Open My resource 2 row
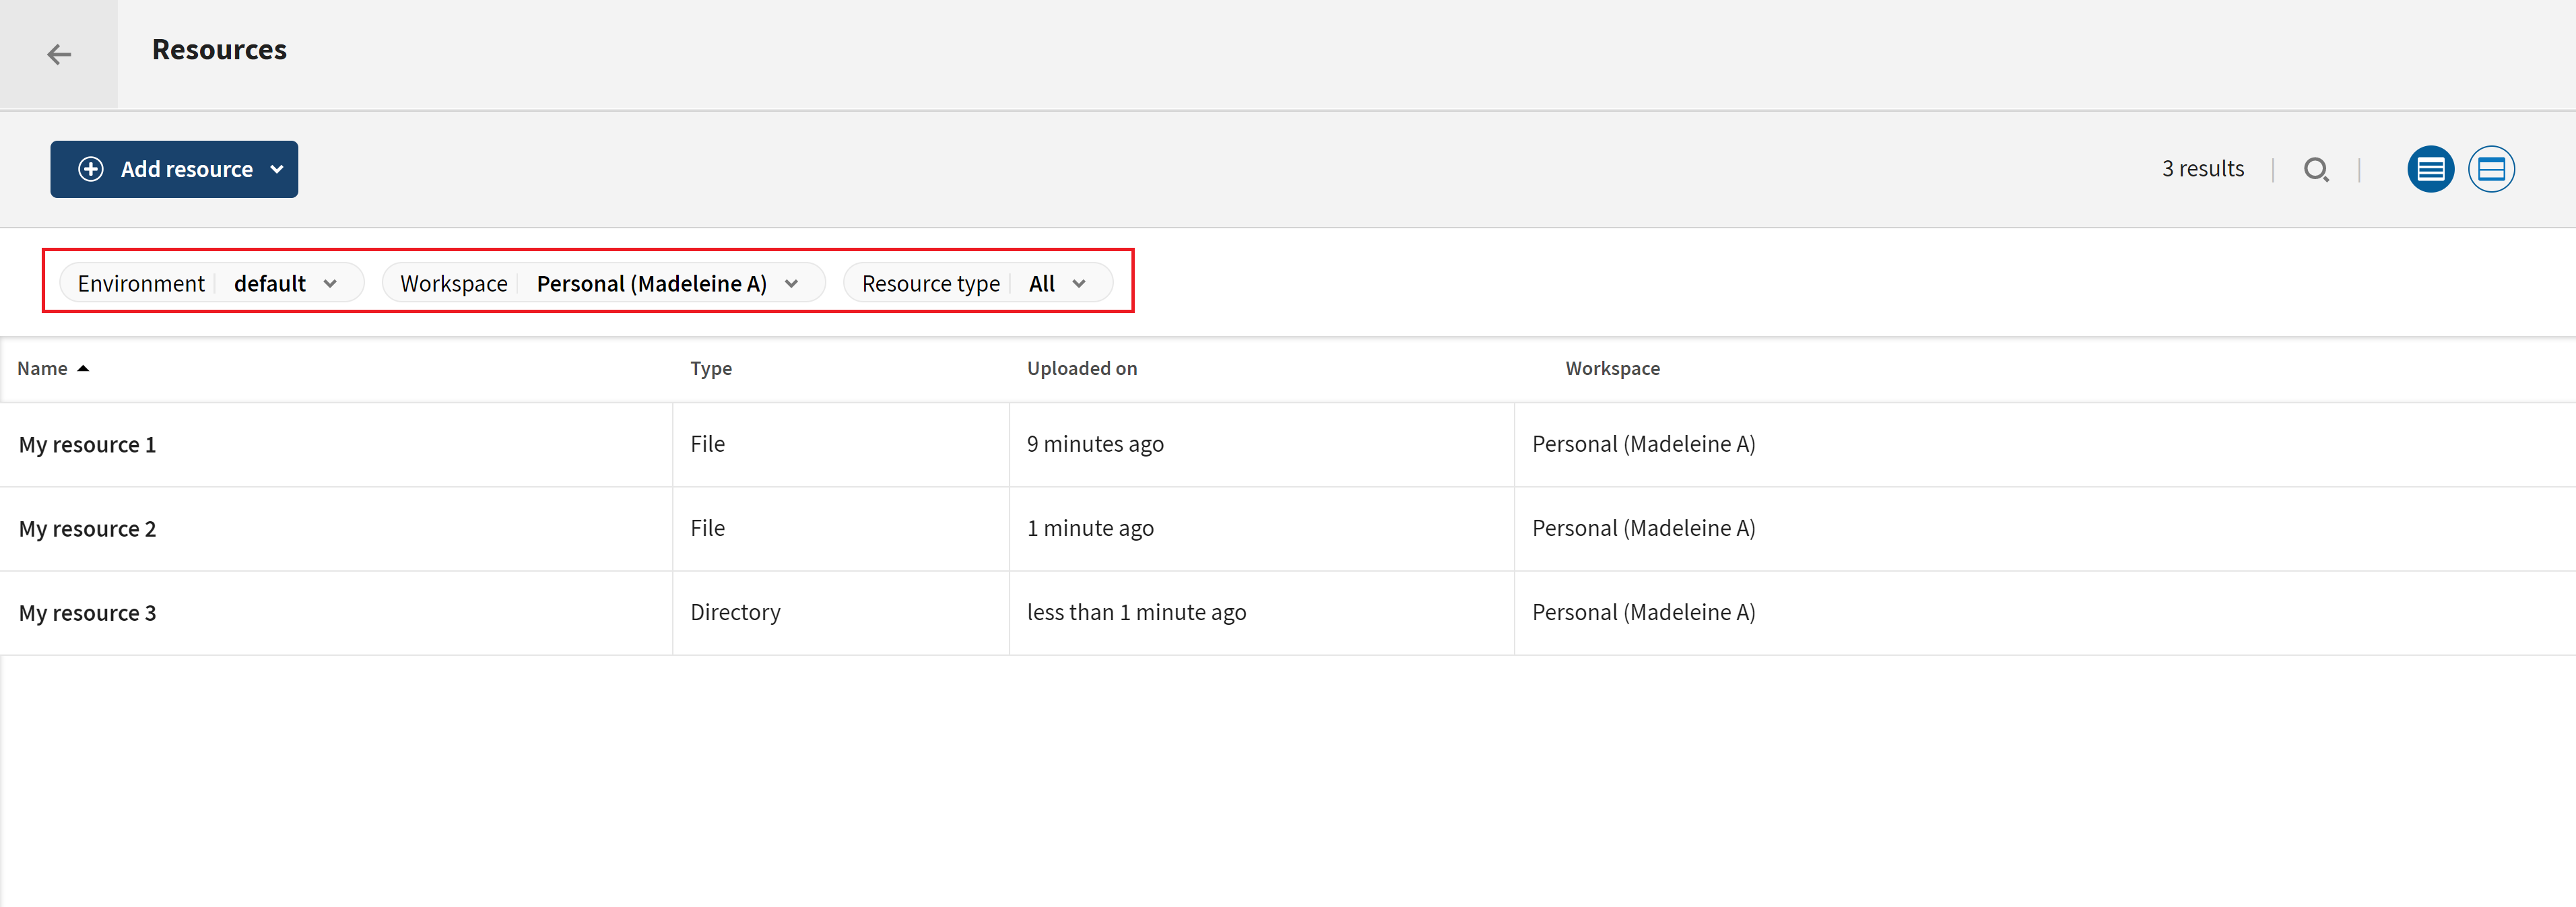 click(87, 528)
